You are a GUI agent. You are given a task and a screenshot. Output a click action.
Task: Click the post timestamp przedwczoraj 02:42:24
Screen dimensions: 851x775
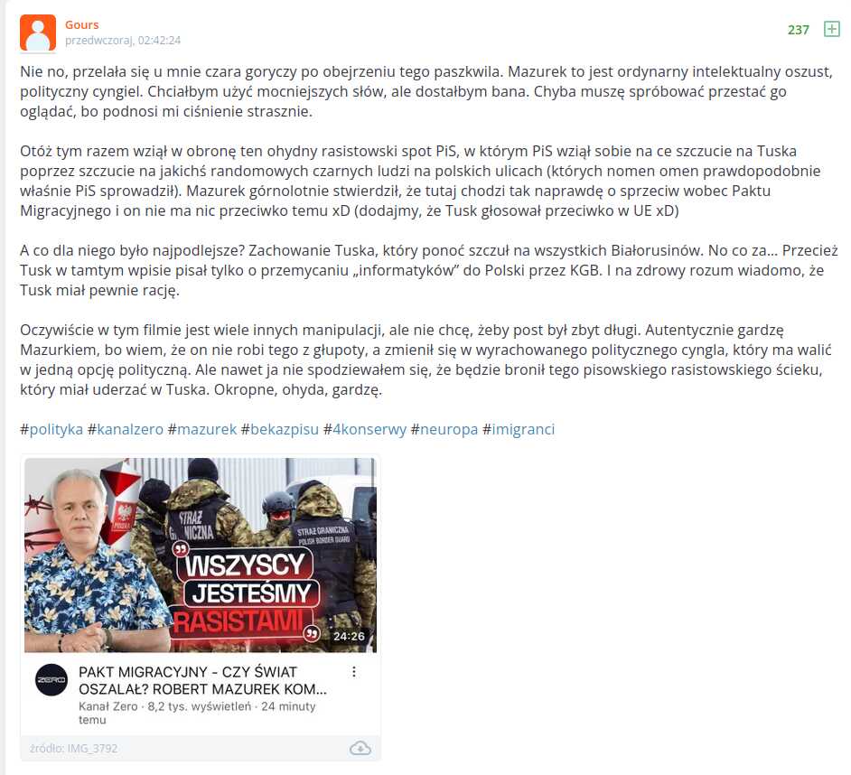(x=123, y=40)
